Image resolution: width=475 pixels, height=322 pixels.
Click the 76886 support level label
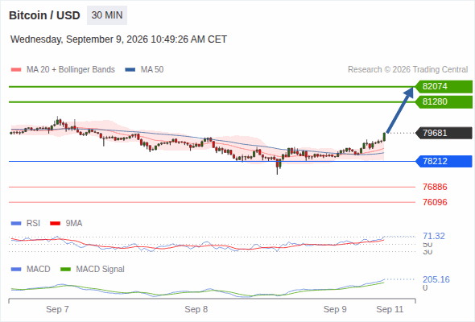coord(435,187)
